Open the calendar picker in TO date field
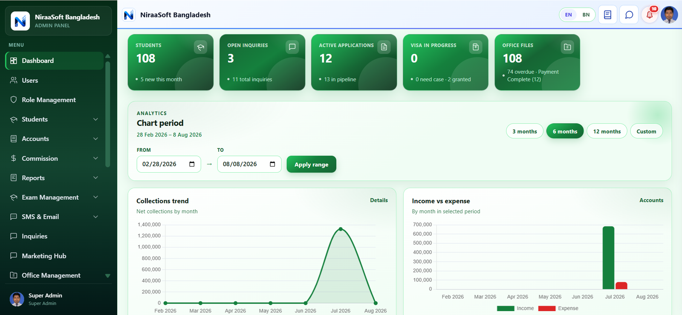This screenshot has height=315, width=682. [272, 164]
